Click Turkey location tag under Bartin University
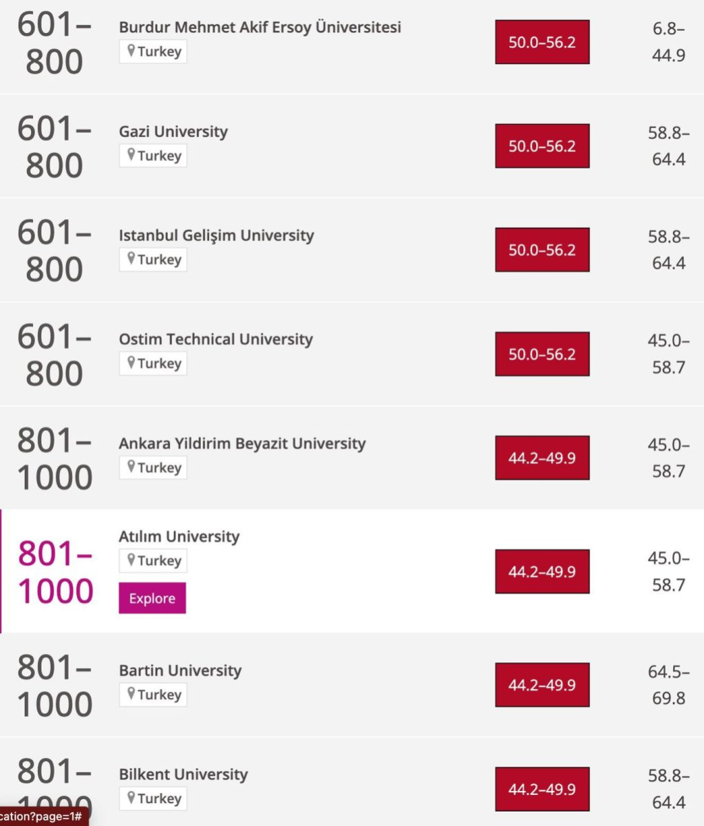This screenshot has height=826, width=704. (x=153, y=695)
